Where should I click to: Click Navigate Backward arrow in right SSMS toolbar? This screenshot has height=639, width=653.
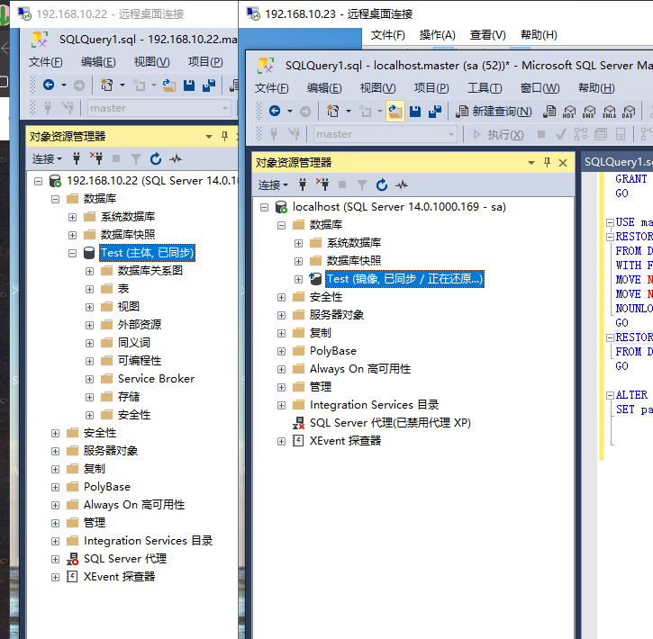[x=275, y=111]
